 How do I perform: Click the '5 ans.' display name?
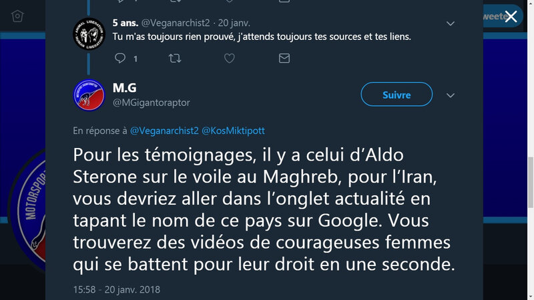tap(125, 23)
